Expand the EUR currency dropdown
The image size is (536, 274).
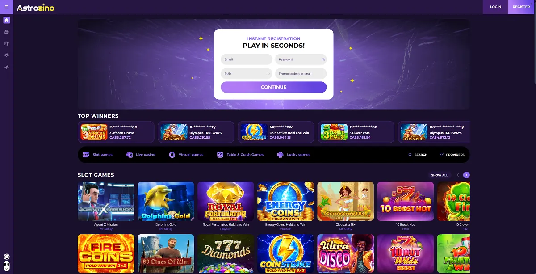click(247, 73)
